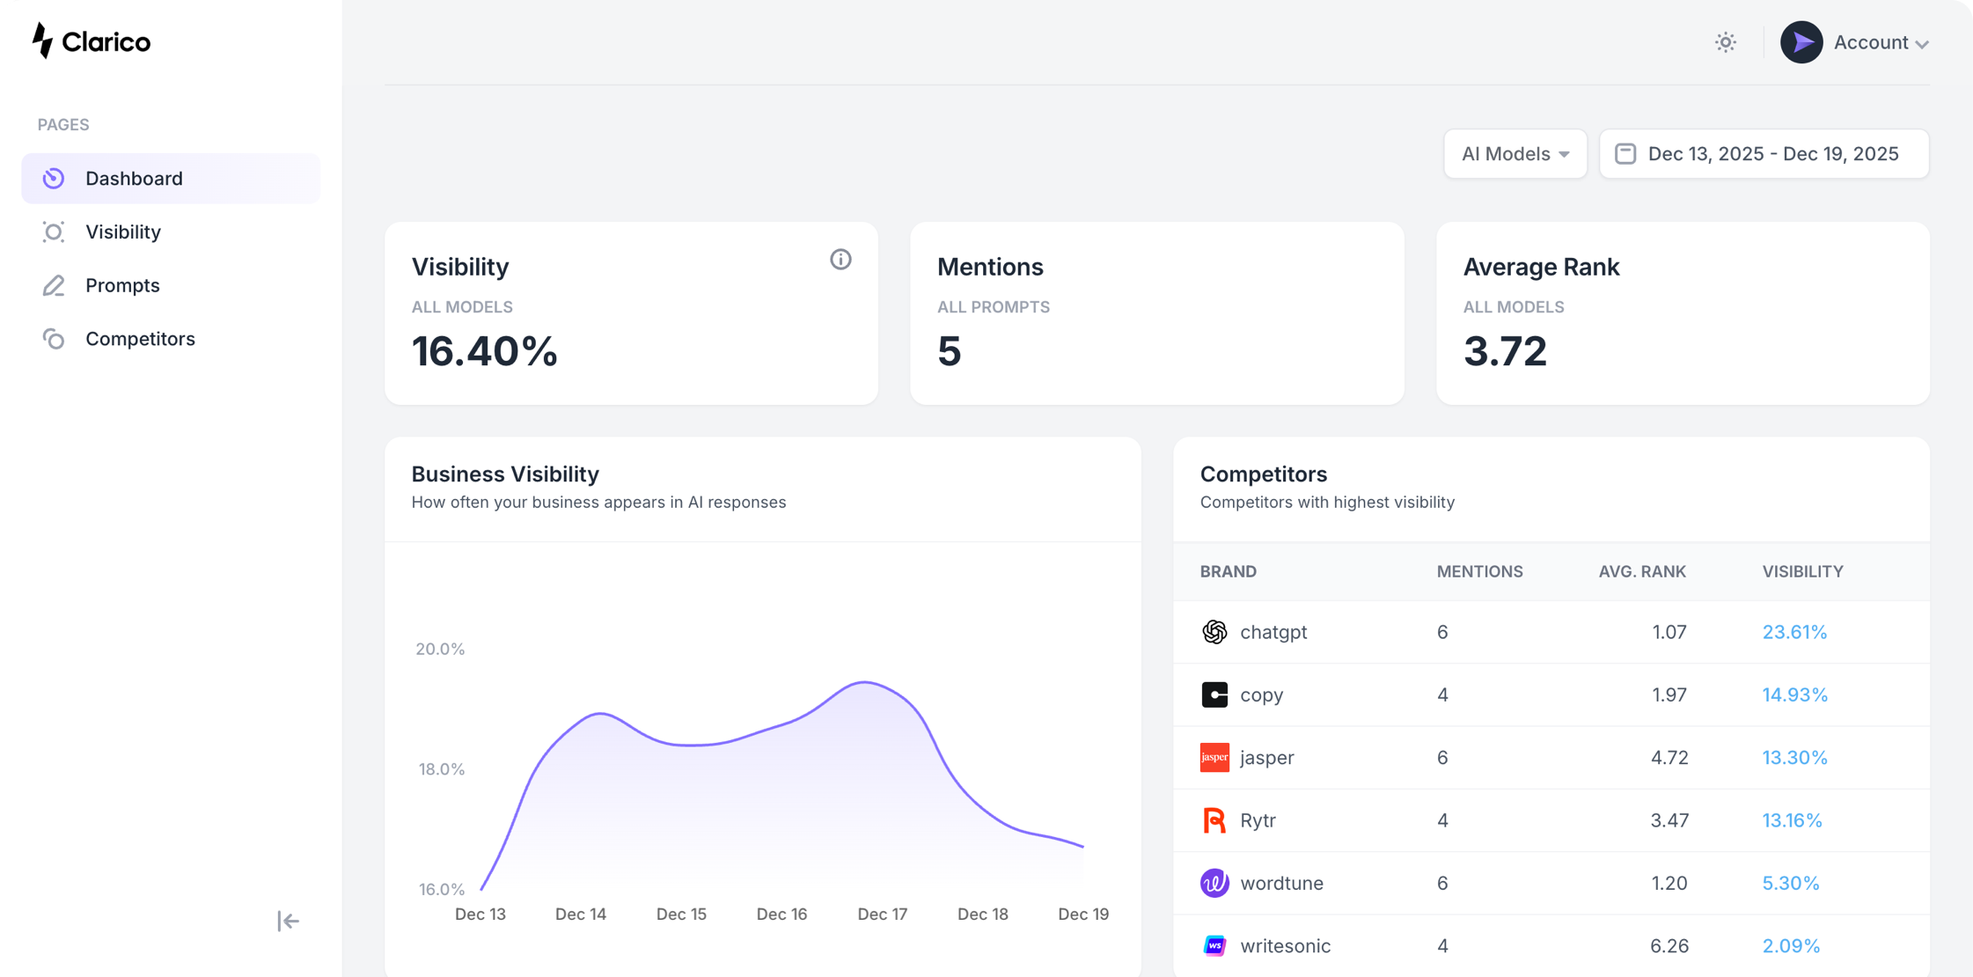Click the jasper brand logo icon

(1214, 757)
